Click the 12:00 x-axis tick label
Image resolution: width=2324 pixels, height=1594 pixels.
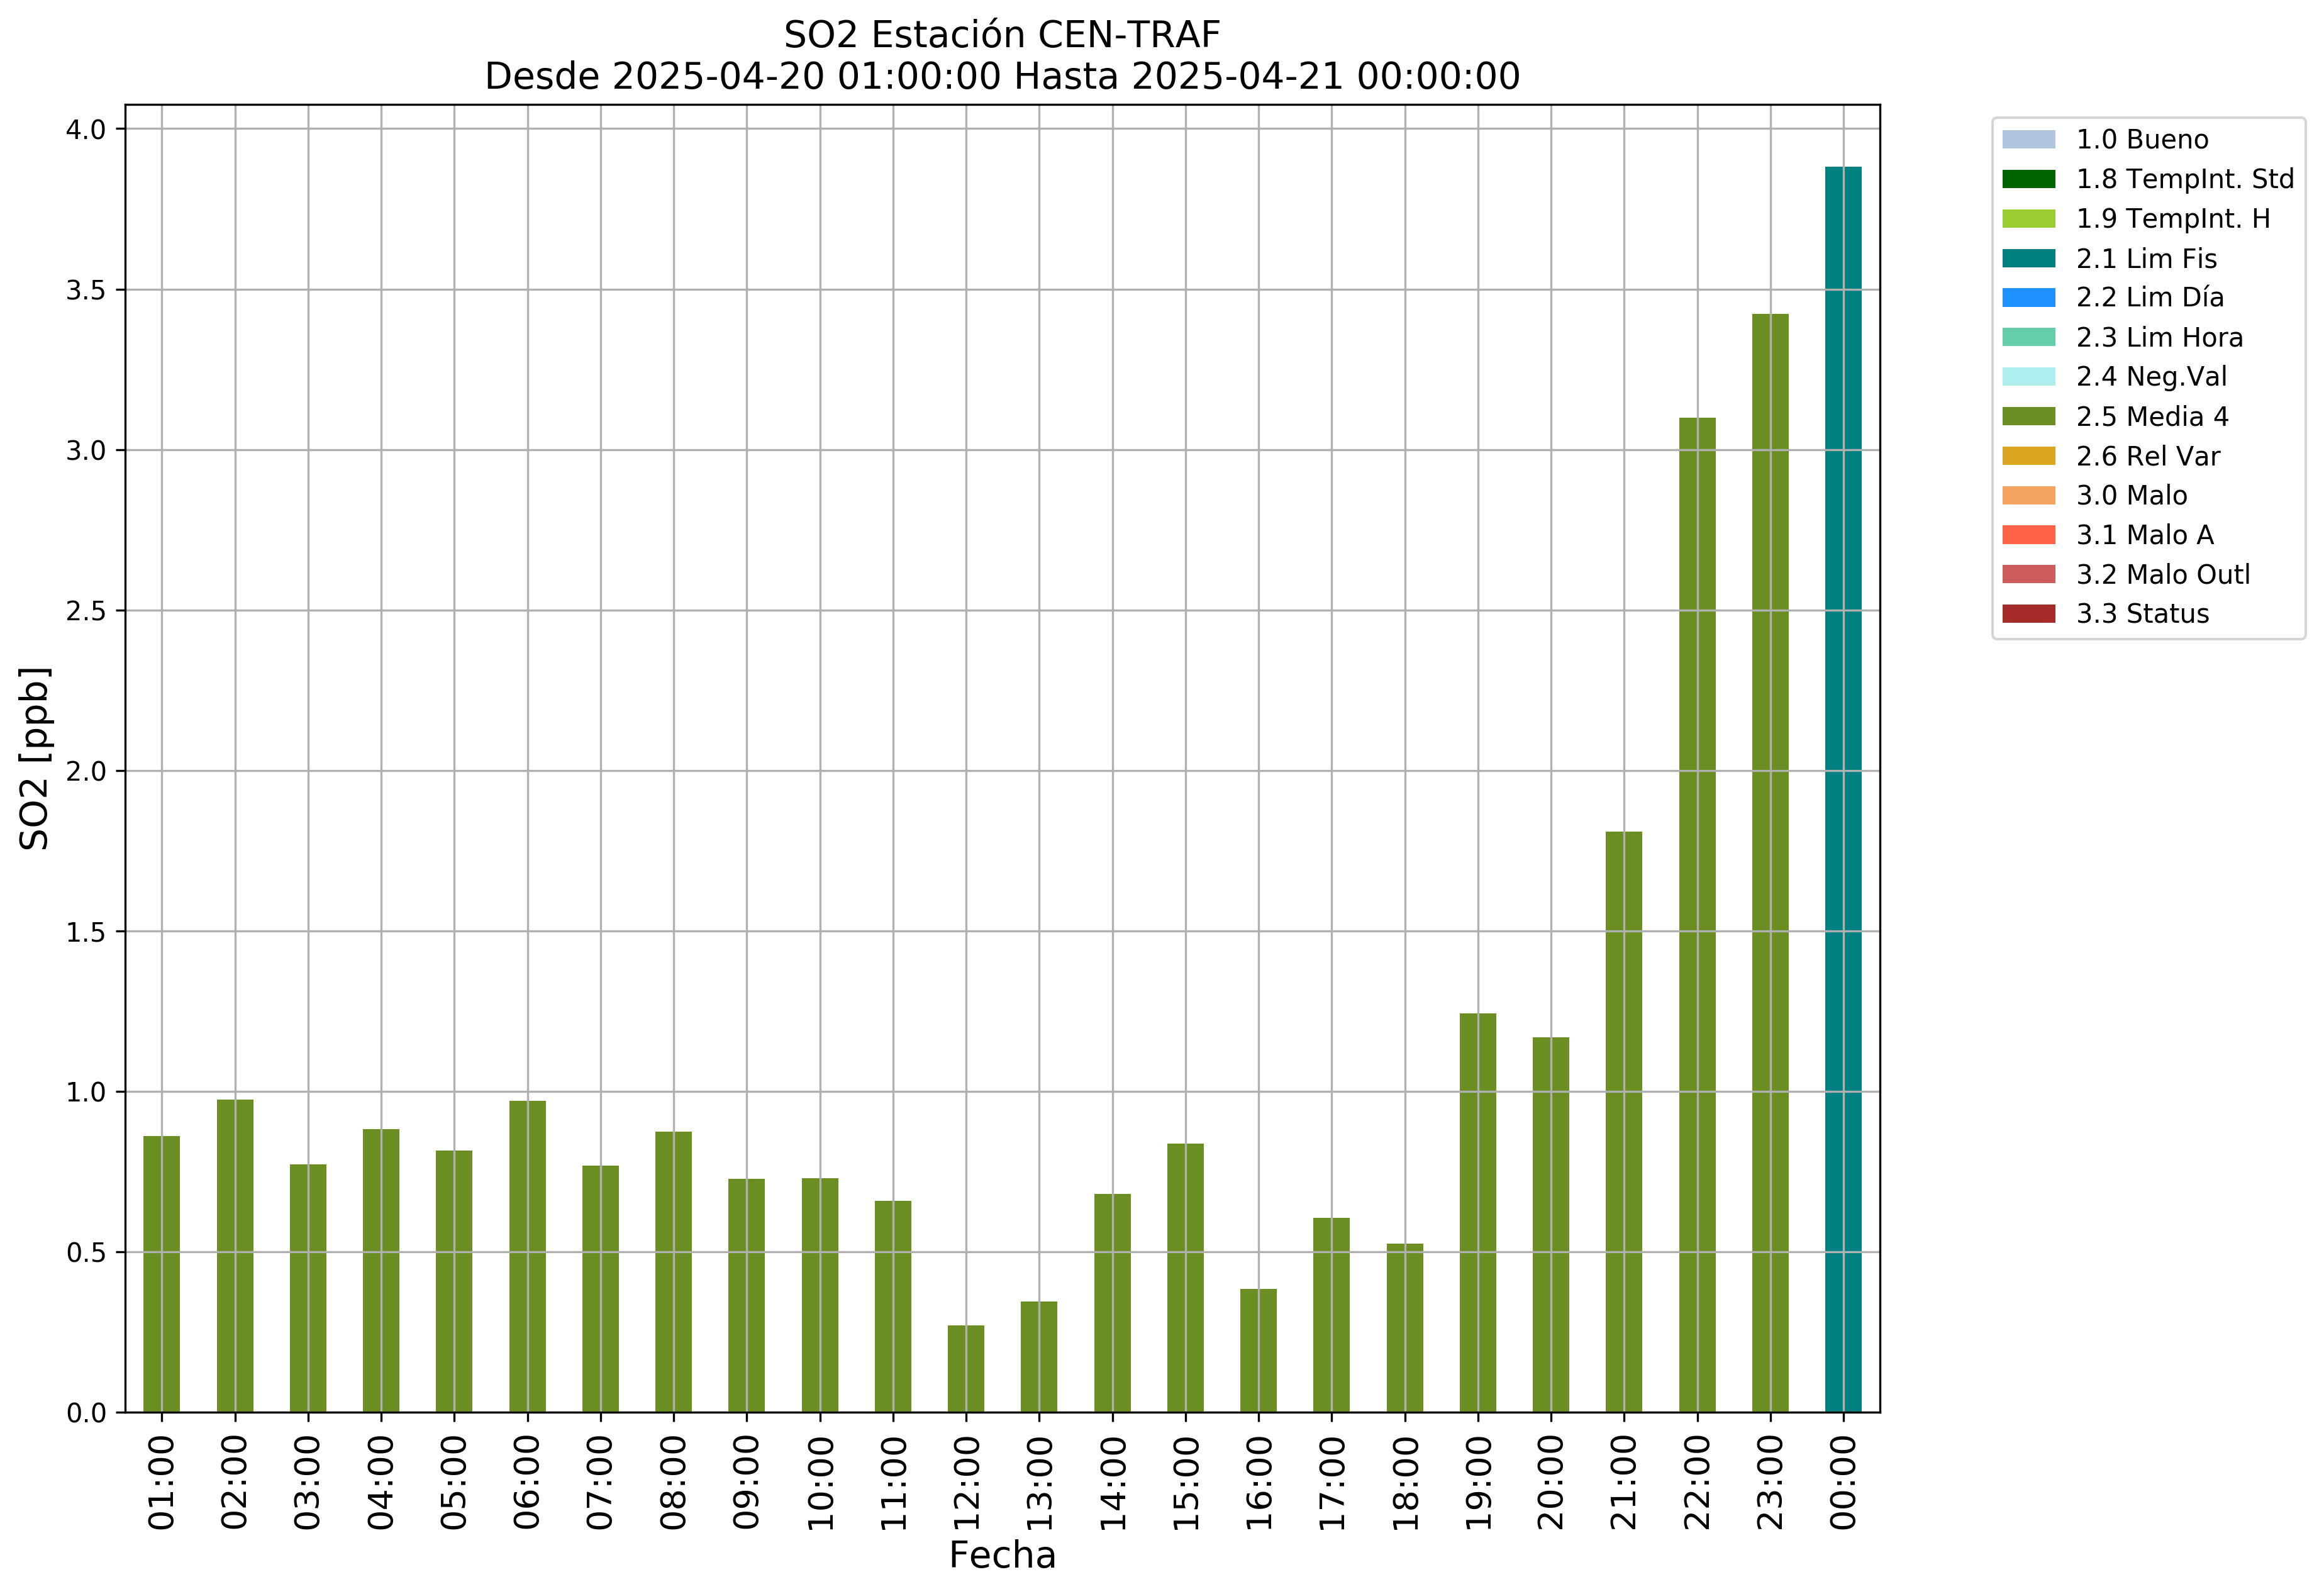[x=966, y=1483]
